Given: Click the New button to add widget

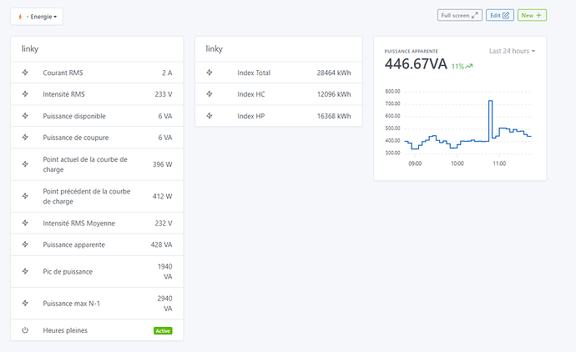Looking at the screenshot, I should click(x=532, y=15).
